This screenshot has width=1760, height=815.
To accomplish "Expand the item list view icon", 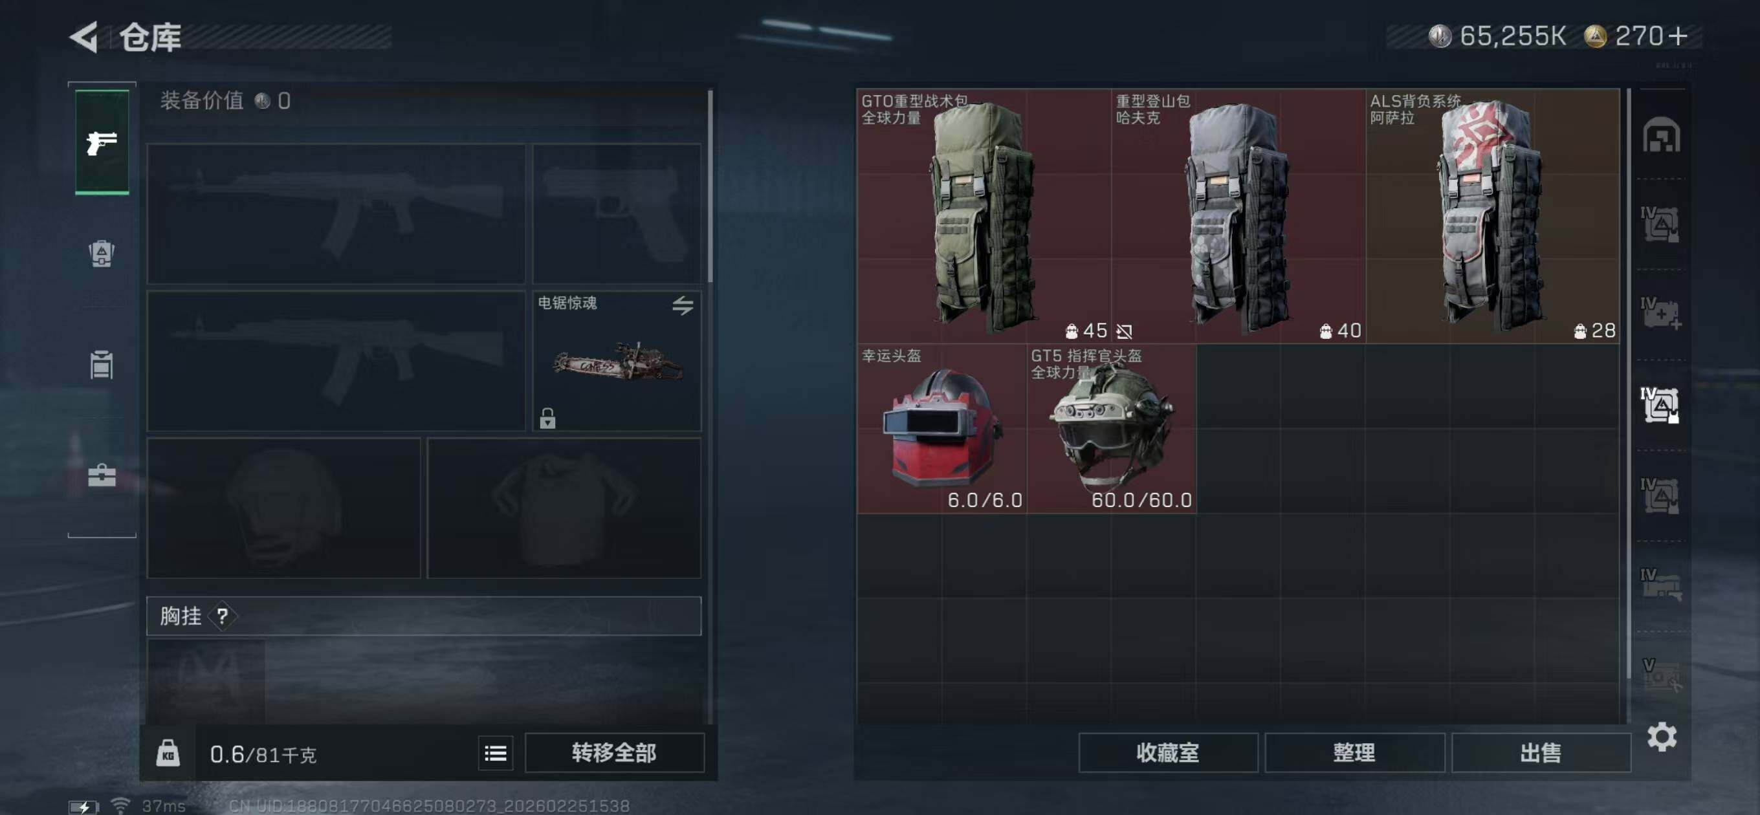I will click(x=496, y=753).
